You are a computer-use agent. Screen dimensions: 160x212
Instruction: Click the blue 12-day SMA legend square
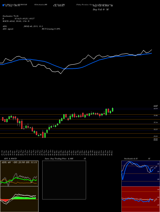pos(3,5)
